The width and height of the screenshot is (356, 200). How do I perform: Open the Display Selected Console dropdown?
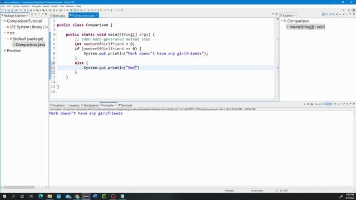pos(341,104)
